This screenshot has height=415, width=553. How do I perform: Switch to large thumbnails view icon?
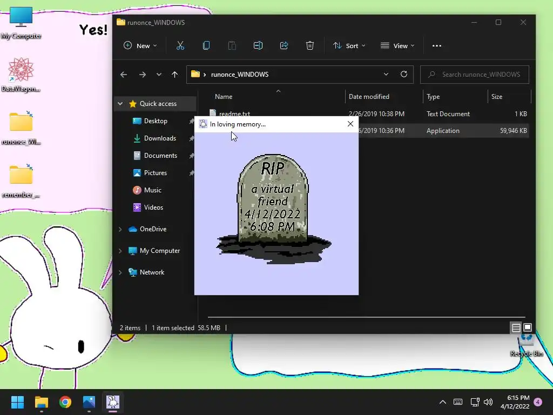click(528, 327)
